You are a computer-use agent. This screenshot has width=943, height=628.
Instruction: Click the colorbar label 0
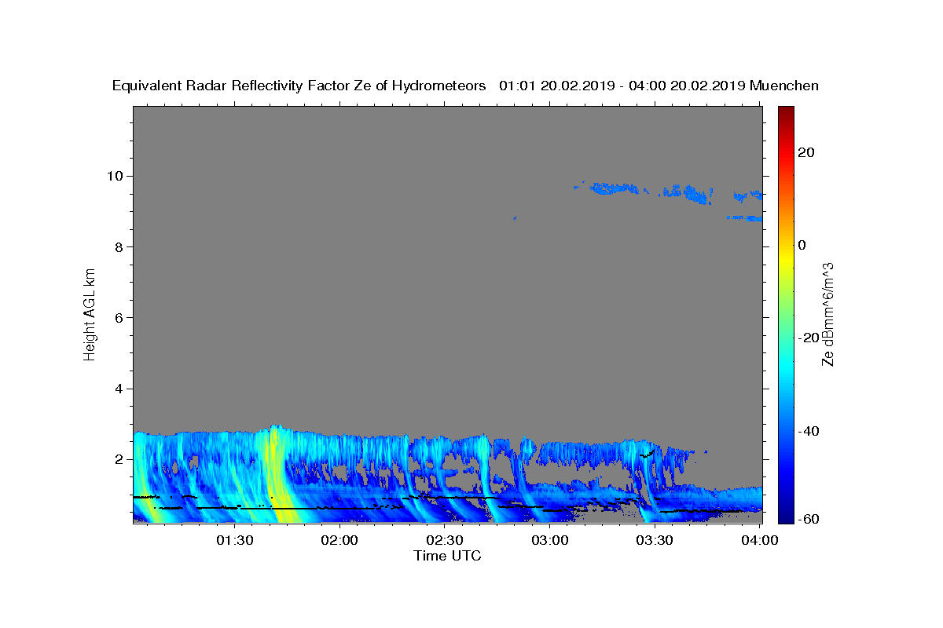tap(802, 245)
